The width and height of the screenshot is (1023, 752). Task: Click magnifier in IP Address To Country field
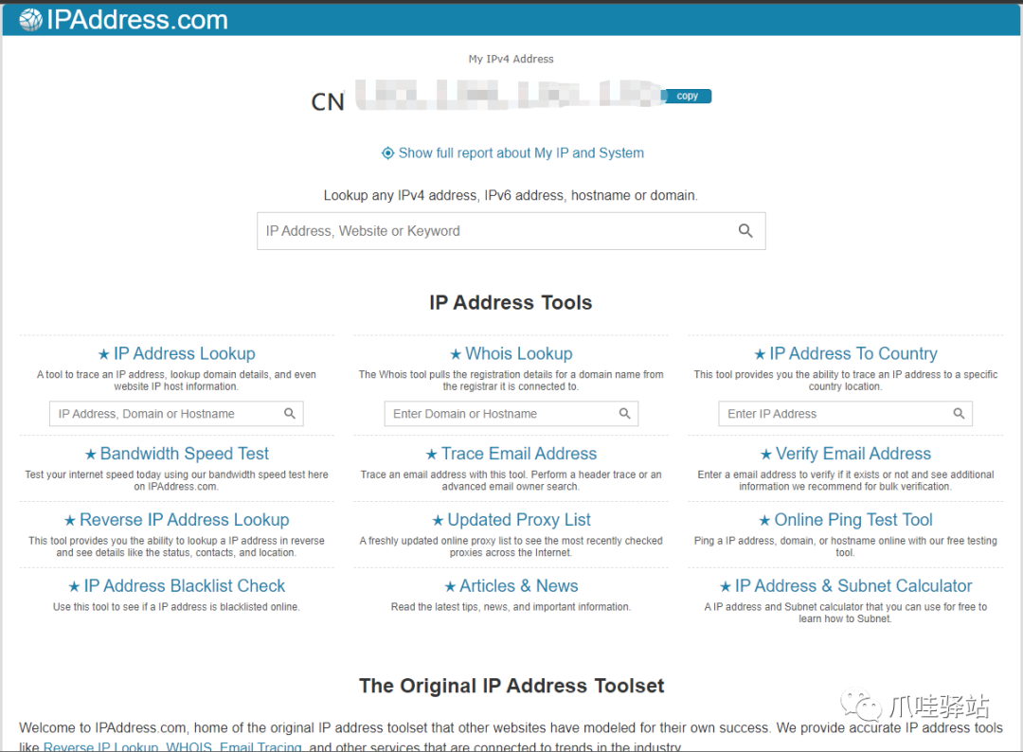pyautogui.click(x=959, y=414)
